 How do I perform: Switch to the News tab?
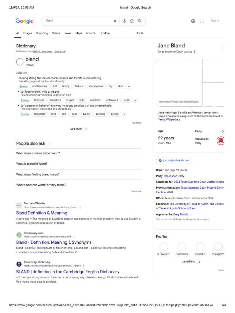(68, 33)
